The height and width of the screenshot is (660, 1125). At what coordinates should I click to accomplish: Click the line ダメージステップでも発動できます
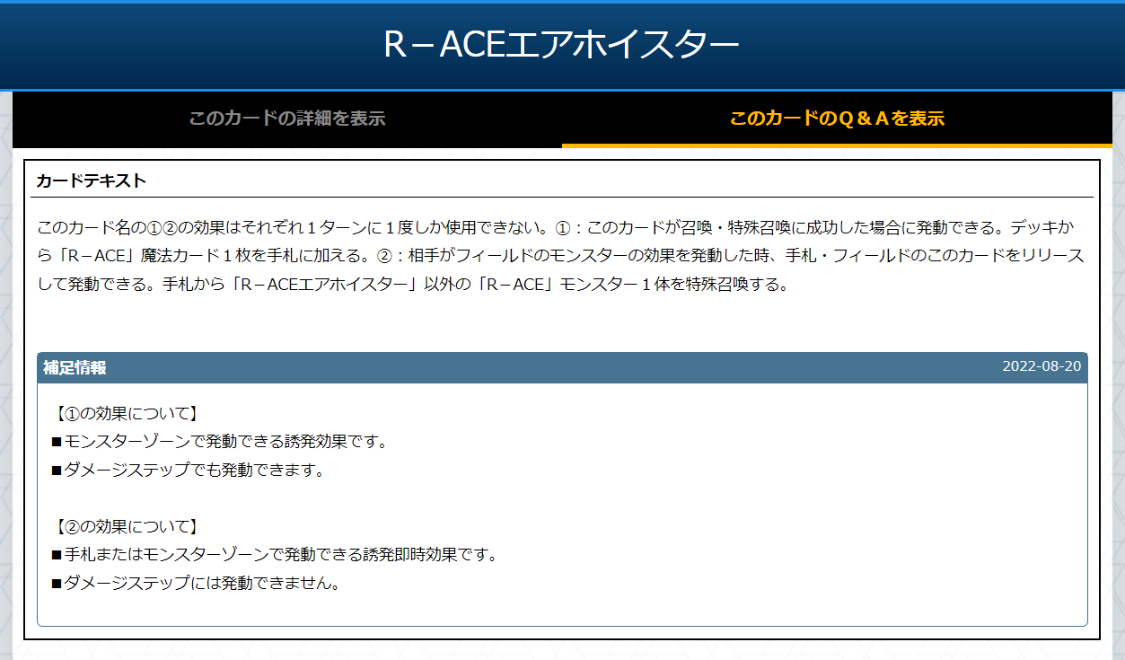[188, 470]
